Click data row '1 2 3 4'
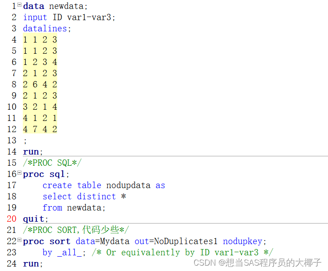 click(40, 62)
